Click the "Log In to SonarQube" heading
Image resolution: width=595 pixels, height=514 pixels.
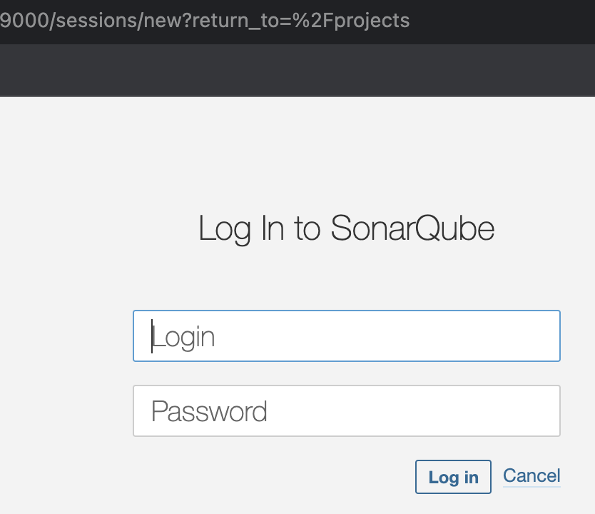coord(346,229)
